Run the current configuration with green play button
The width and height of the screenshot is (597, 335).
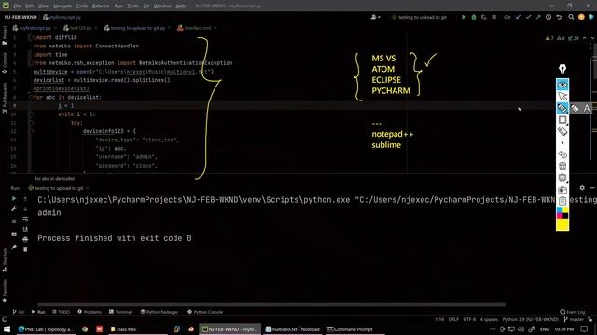click(464, 17)
